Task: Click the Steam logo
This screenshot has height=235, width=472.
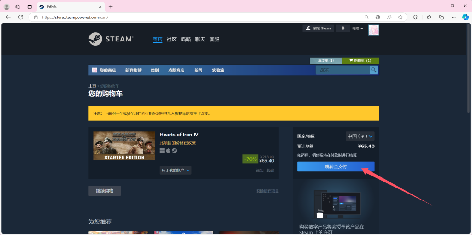Action: [x=111, y=39]
